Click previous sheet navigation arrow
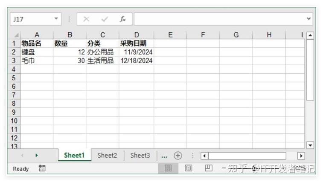The height and width of the screenshot is (182, 323). click(x=22, y=155)
